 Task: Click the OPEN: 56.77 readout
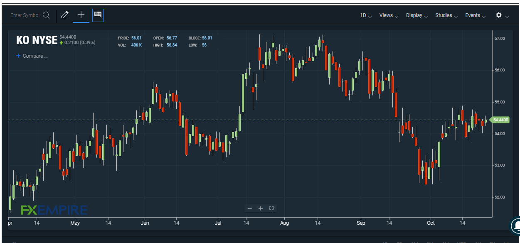tap(165, 38)
